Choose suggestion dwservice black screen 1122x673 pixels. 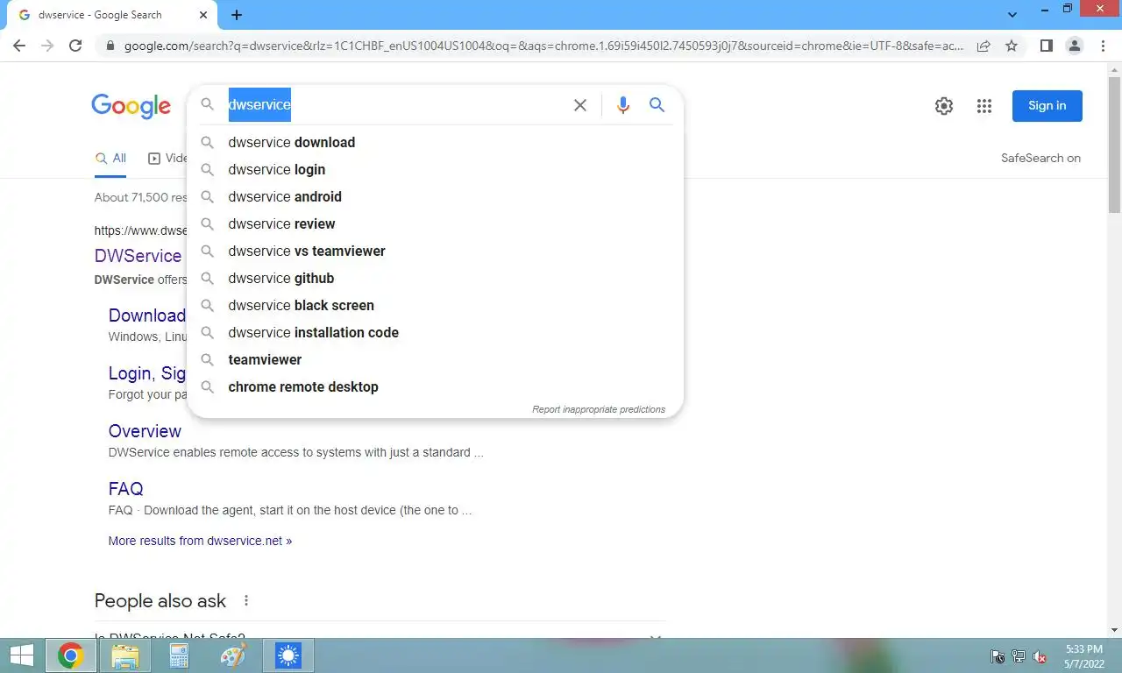(435, 306)
